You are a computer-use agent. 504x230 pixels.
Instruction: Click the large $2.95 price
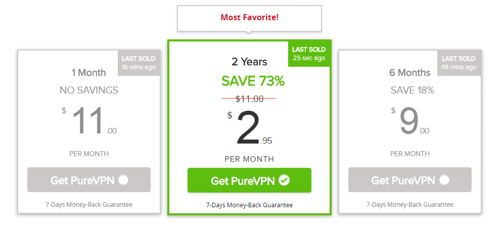click(x=250, y=128)
